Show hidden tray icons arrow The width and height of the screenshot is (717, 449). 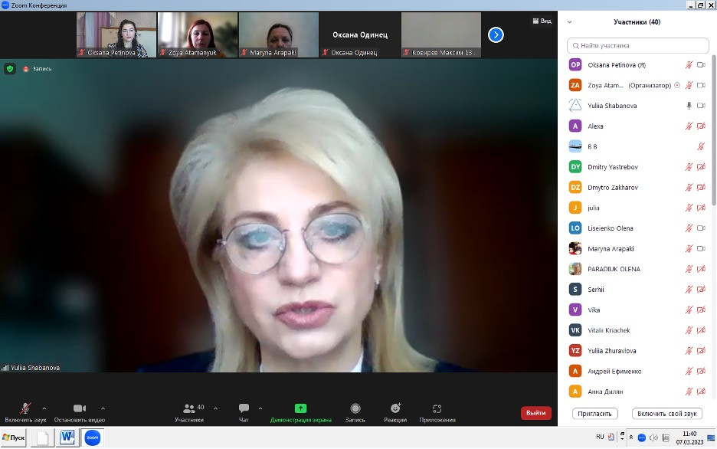click(x=631, y=437)
